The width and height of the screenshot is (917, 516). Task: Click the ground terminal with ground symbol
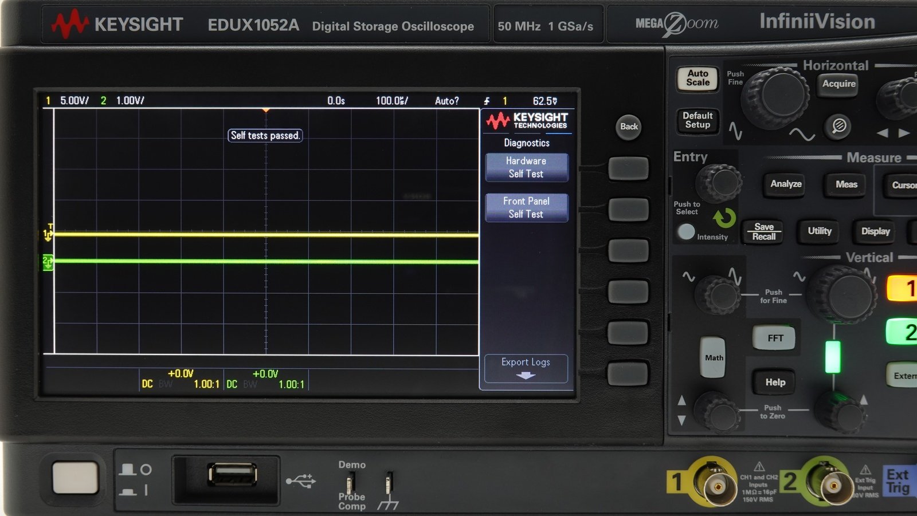[389, 483]
